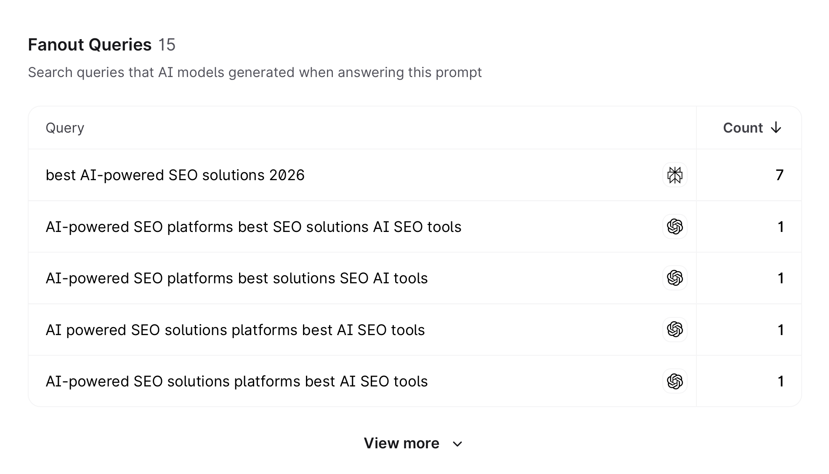The width and height of the screenshot is (829, 474).
Task: Click Perplexity icon for 'best AI-powered SEO solutions 2026'
Action: click(675, 175)
